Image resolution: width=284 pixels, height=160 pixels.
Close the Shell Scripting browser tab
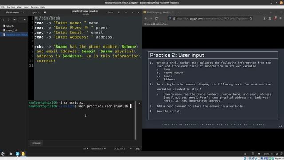coord(173,12)
